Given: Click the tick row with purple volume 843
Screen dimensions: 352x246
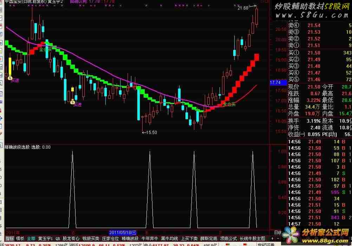Looking at the screenshot, I should coord(320,218).
